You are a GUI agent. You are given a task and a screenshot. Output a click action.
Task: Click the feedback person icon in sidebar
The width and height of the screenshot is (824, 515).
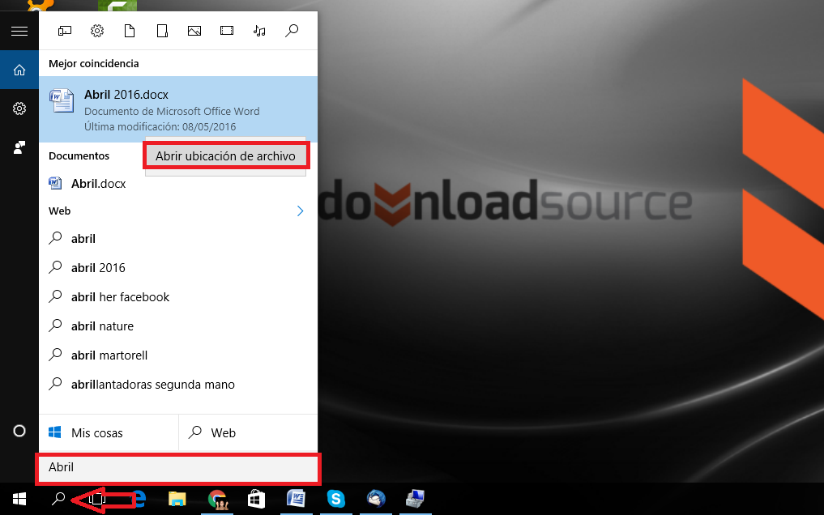point(19,147)
